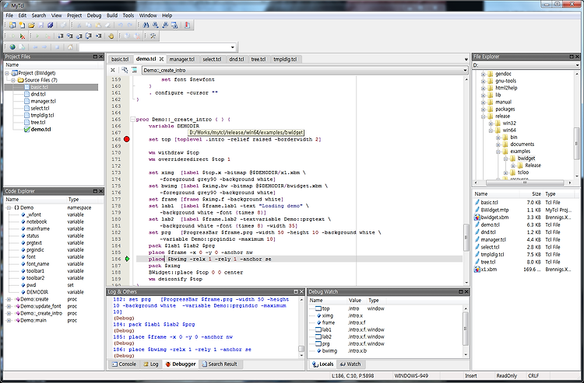The image size is (584, 383).
Task: Click the Open File folder icon in toolbar
Action: pos(31,26)
